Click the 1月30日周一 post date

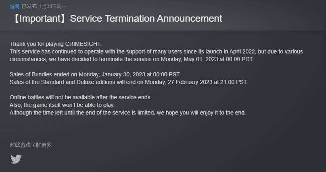tap(53, 6)
